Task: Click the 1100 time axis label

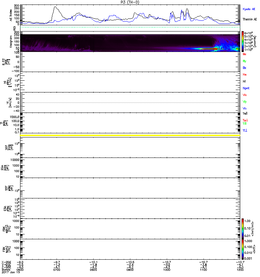Action: click(203, 270)
